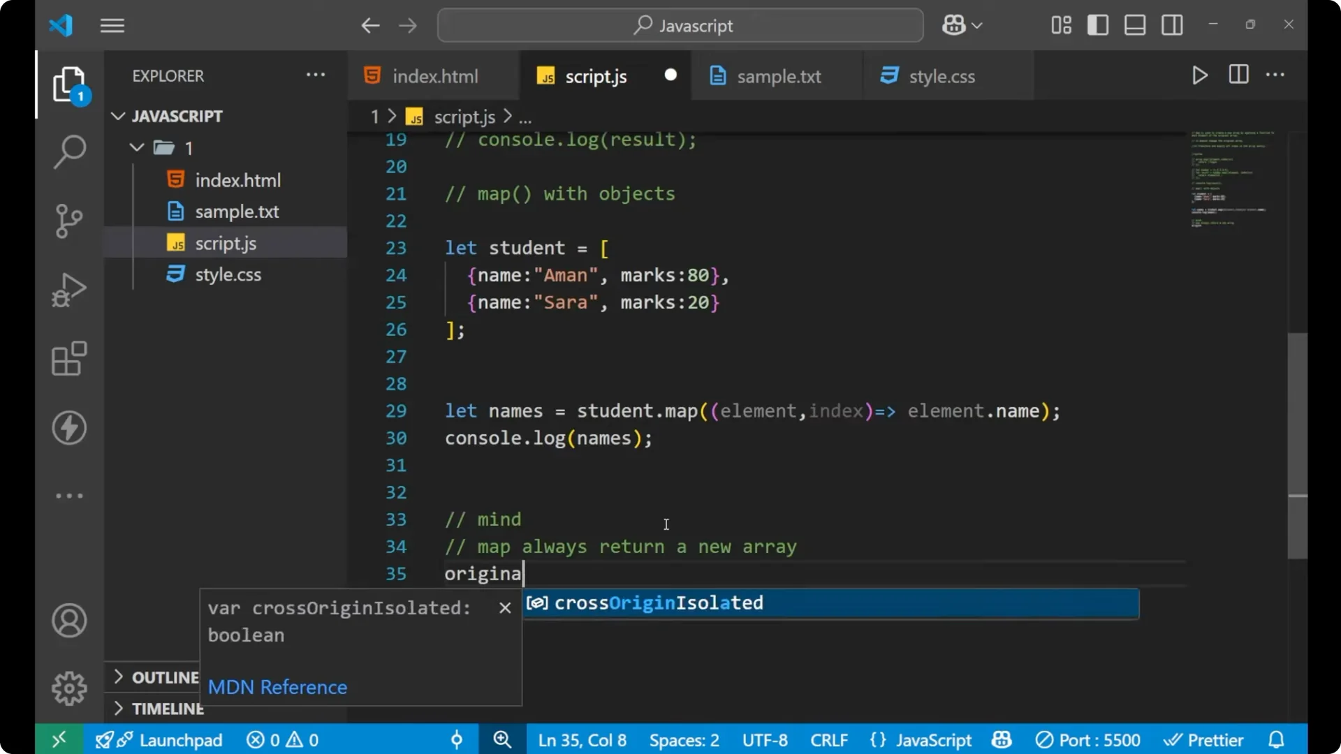Split the editor to the right
Screen dimensions: 1341x754
1238,75
